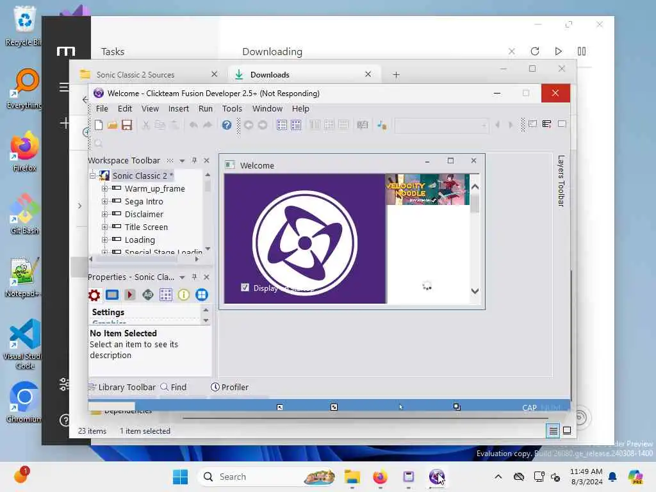Viewport: 656px width, 492px height.
Task: Click pause icon in Downloading window
Action: [x=582, y=51]
